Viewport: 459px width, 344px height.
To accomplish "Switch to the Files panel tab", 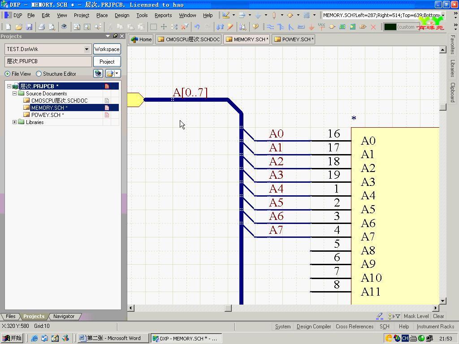I will tap(11, 316).
